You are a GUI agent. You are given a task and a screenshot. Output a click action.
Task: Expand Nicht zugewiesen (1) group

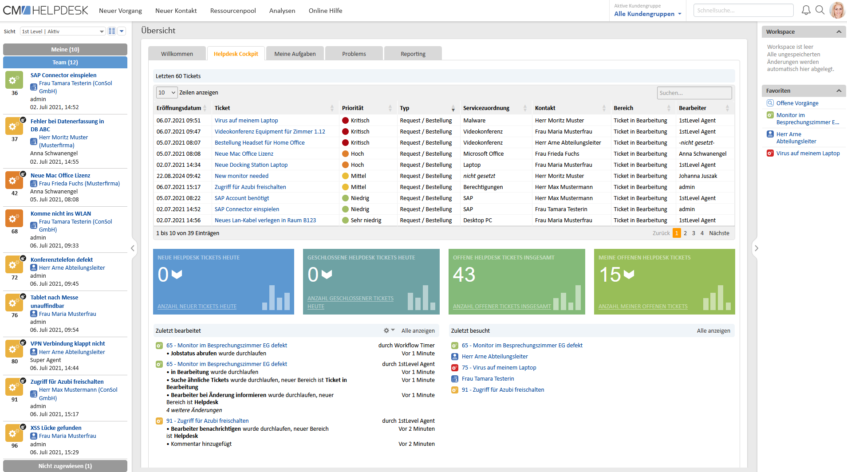(x=65, y=466)
